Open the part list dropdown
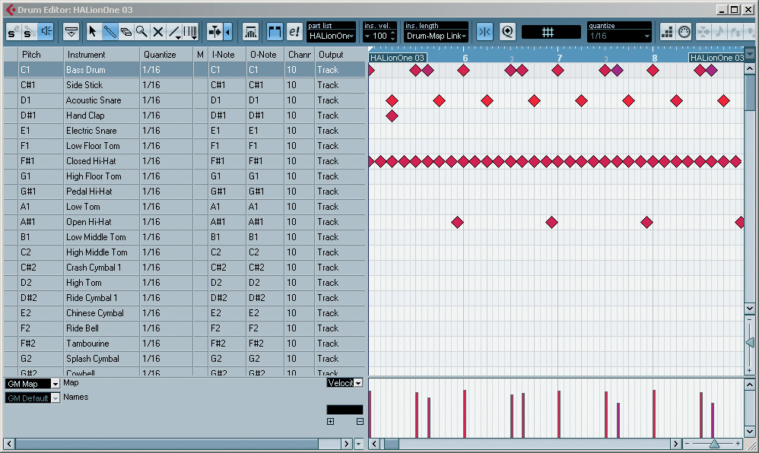 331,36
